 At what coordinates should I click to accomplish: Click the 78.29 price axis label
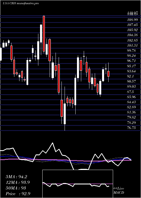click(x=132, y=122)
